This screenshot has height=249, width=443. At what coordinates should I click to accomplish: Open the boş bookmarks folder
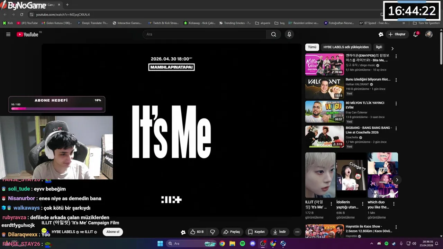(x=280, y=23)
